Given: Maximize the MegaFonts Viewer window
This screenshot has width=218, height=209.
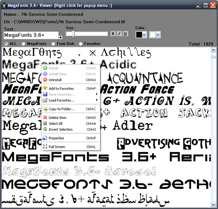Looking at the screenshot, I should pyautogui.click(x=205, y=5).
